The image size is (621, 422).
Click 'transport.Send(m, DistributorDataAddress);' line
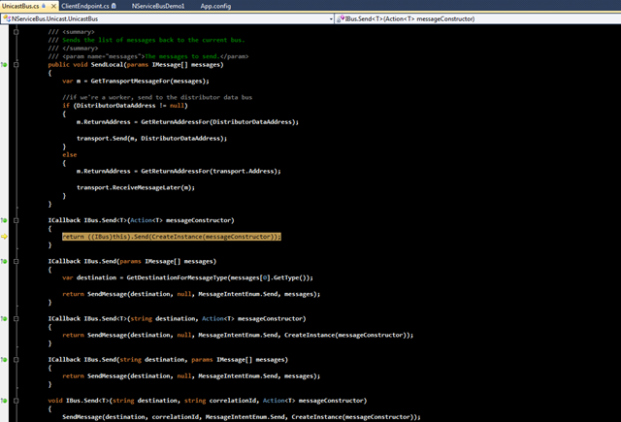tap(151, 138)
